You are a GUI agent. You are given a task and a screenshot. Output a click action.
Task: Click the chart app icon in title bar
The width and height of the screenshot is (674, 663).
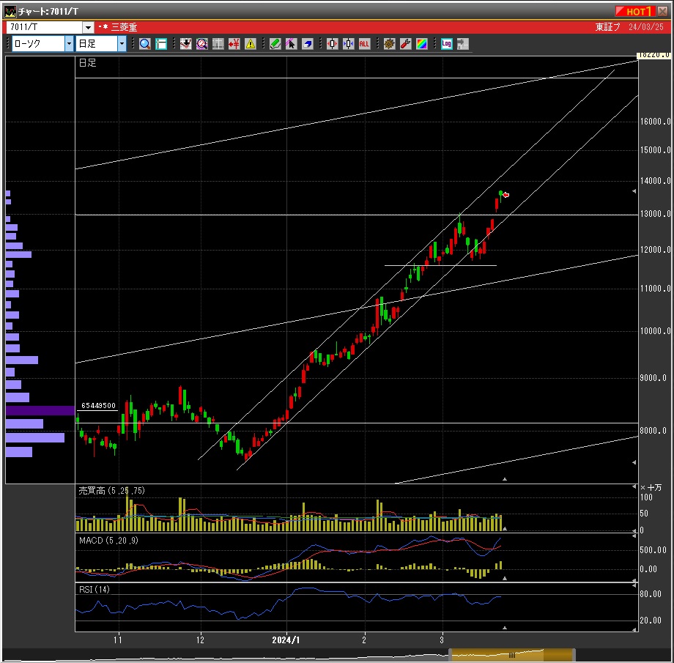(x=10, y=11)
